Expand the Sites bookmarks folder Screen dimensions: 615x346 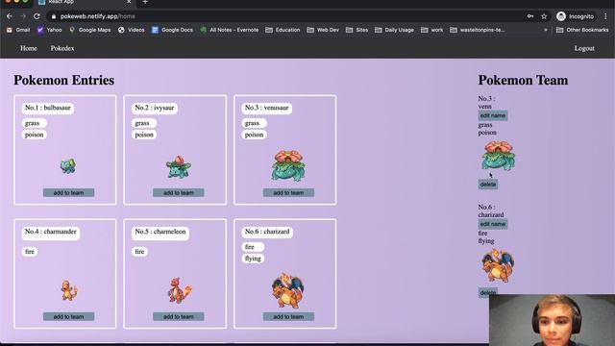coord(357,30)
